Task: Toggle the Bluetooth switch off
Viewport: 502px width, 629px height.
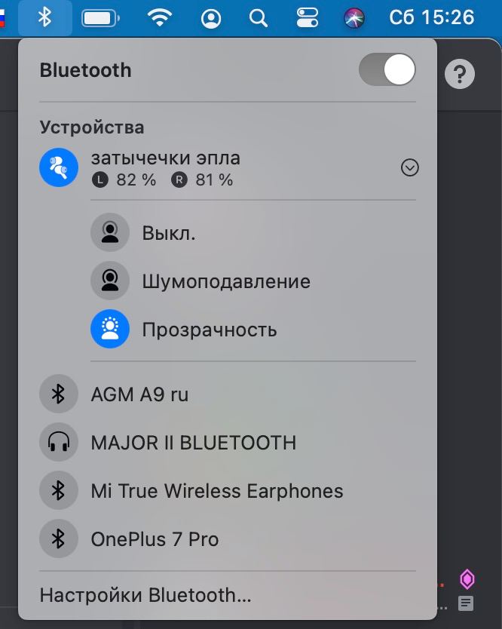Action: (387, 70)
